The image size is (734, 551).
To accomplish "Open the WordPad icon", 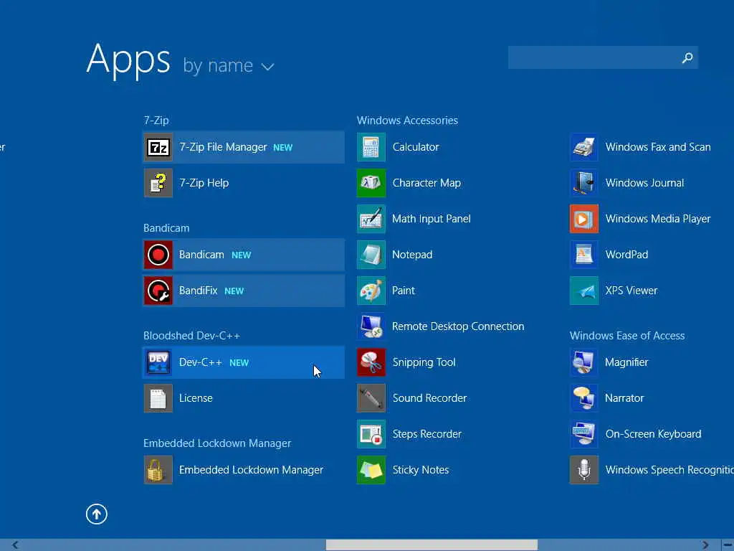I will pos(584,255).
